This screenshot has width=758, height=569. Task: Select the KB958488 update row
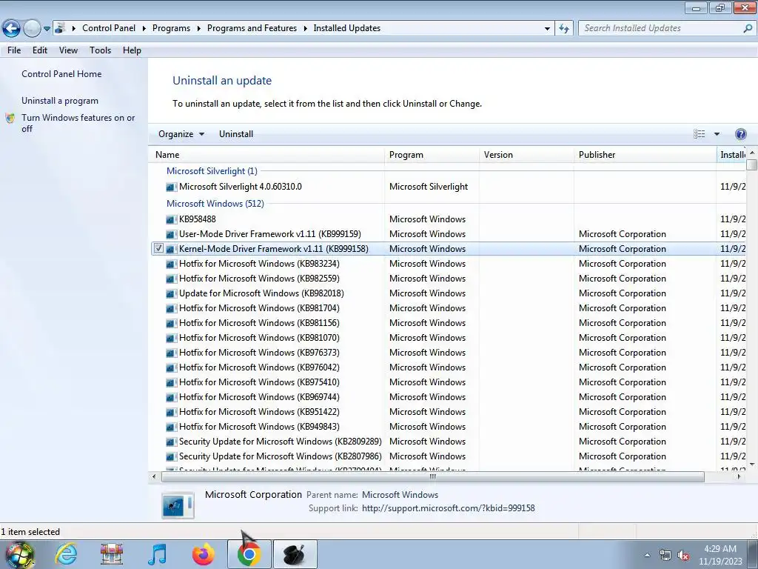pyautogui.click(x=197, y=219)
